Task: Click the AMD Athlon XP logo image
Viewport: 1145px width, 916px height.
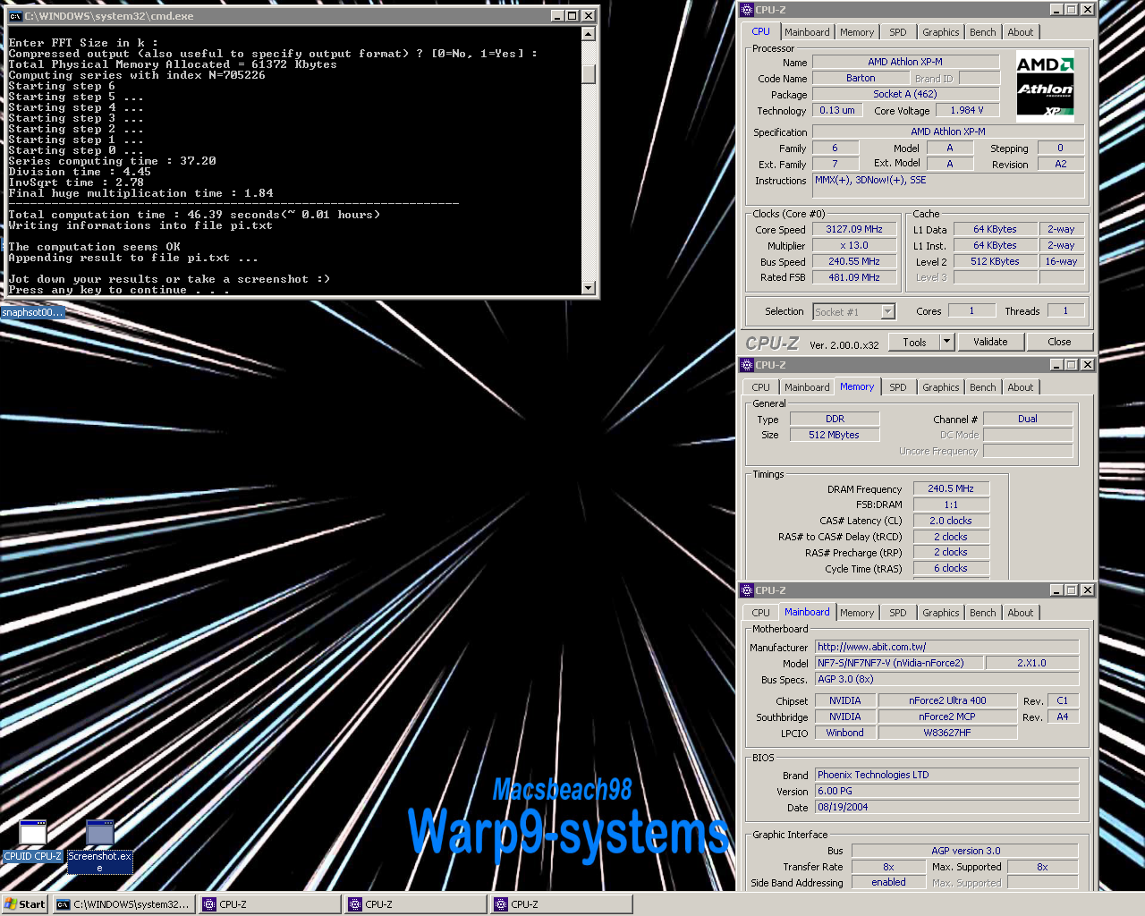Action: [1045, 86]
